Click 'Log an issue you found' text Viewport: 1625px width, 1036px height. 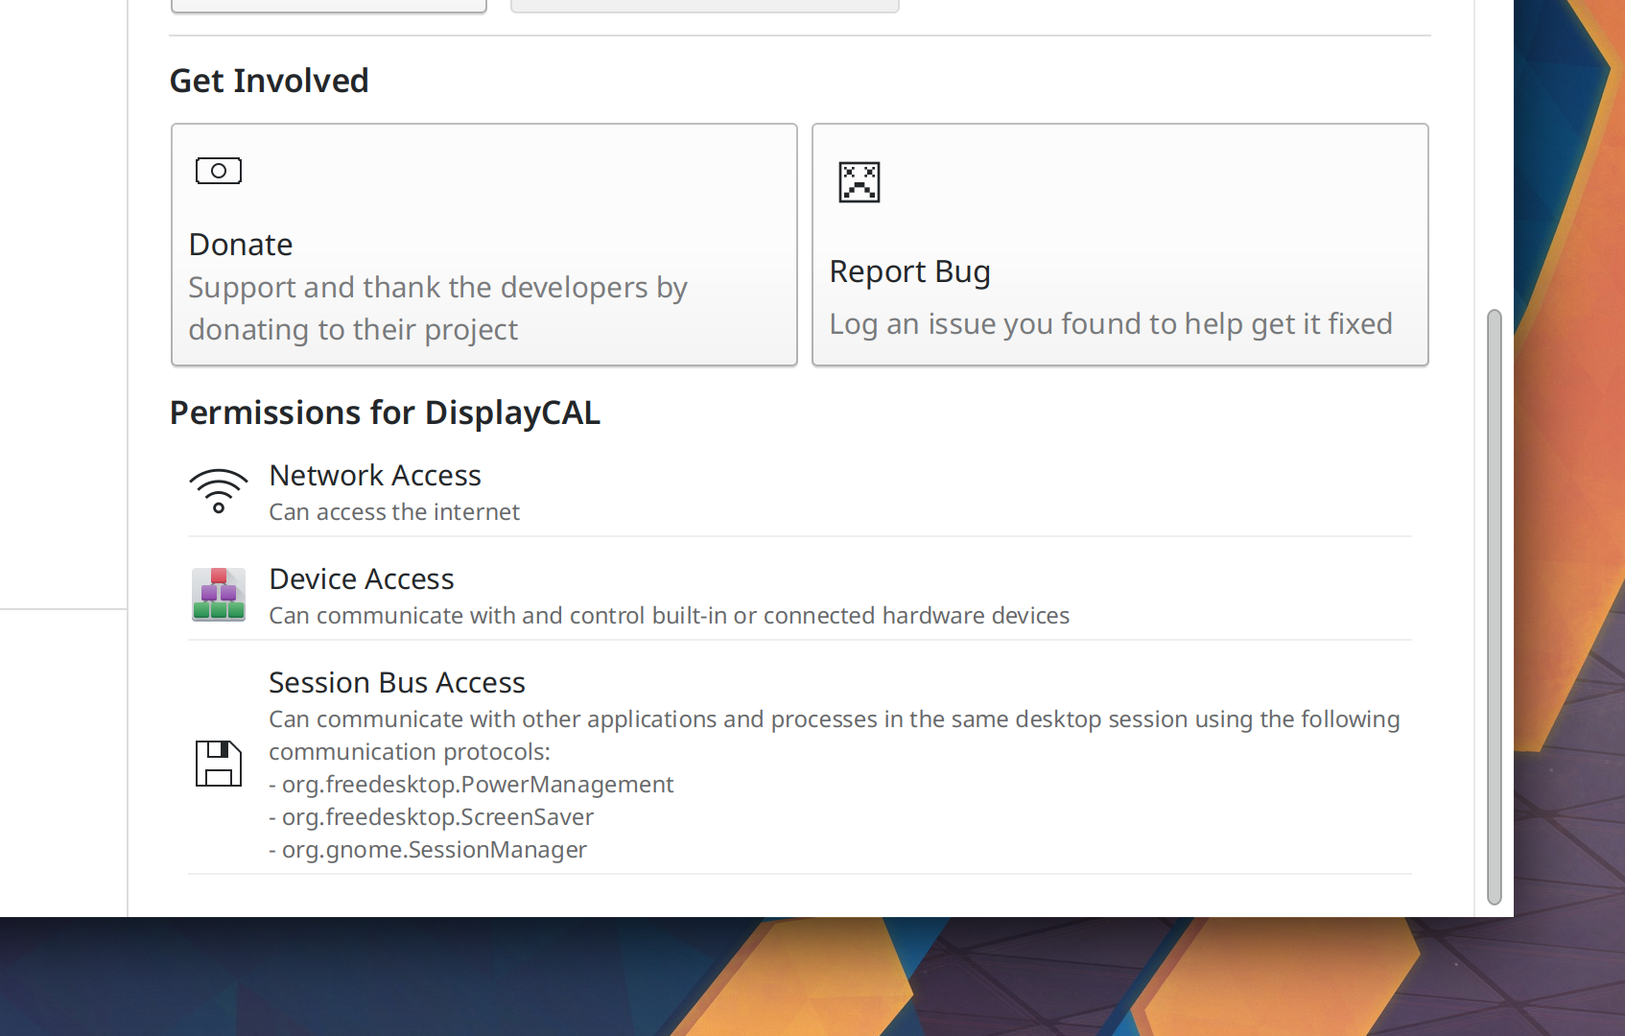(x=1110, y=324)
